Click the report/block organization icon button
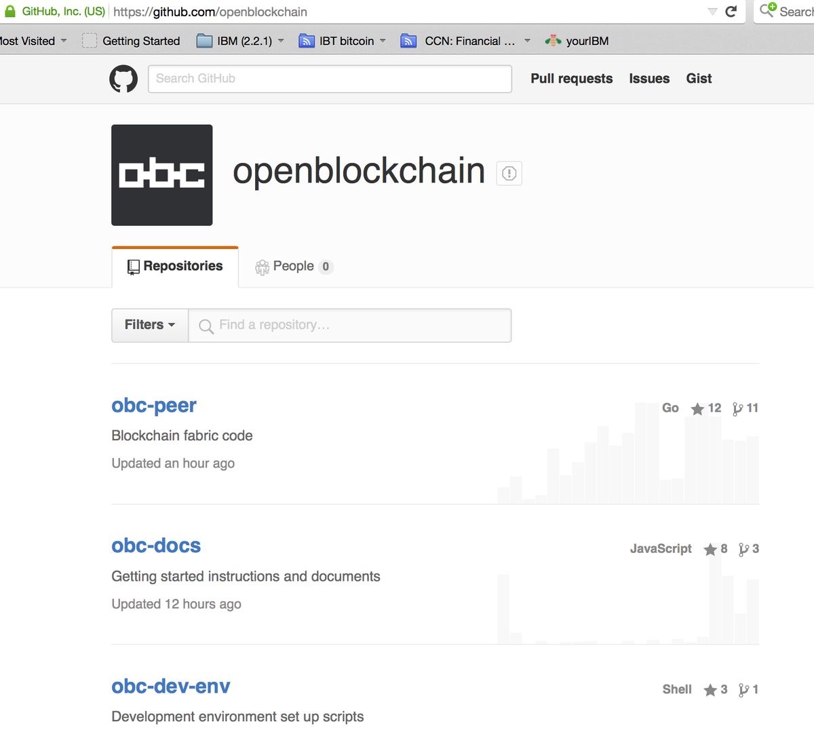This screenshot has height=732, width=814. (509, 174)
